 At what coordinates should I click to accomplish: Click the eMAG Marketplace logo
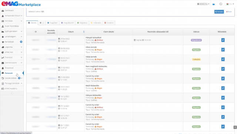point(21,4)
